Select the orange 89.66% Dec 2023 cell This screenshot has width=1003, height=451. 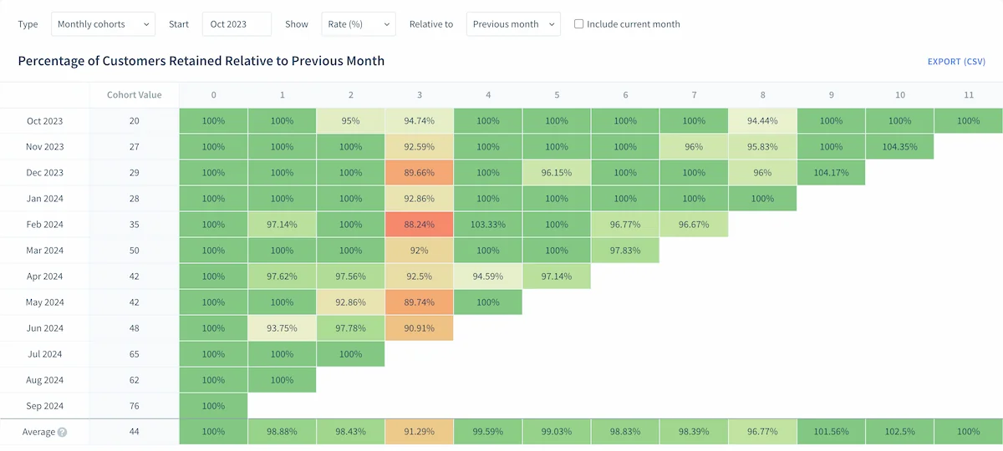click(419, 173)
